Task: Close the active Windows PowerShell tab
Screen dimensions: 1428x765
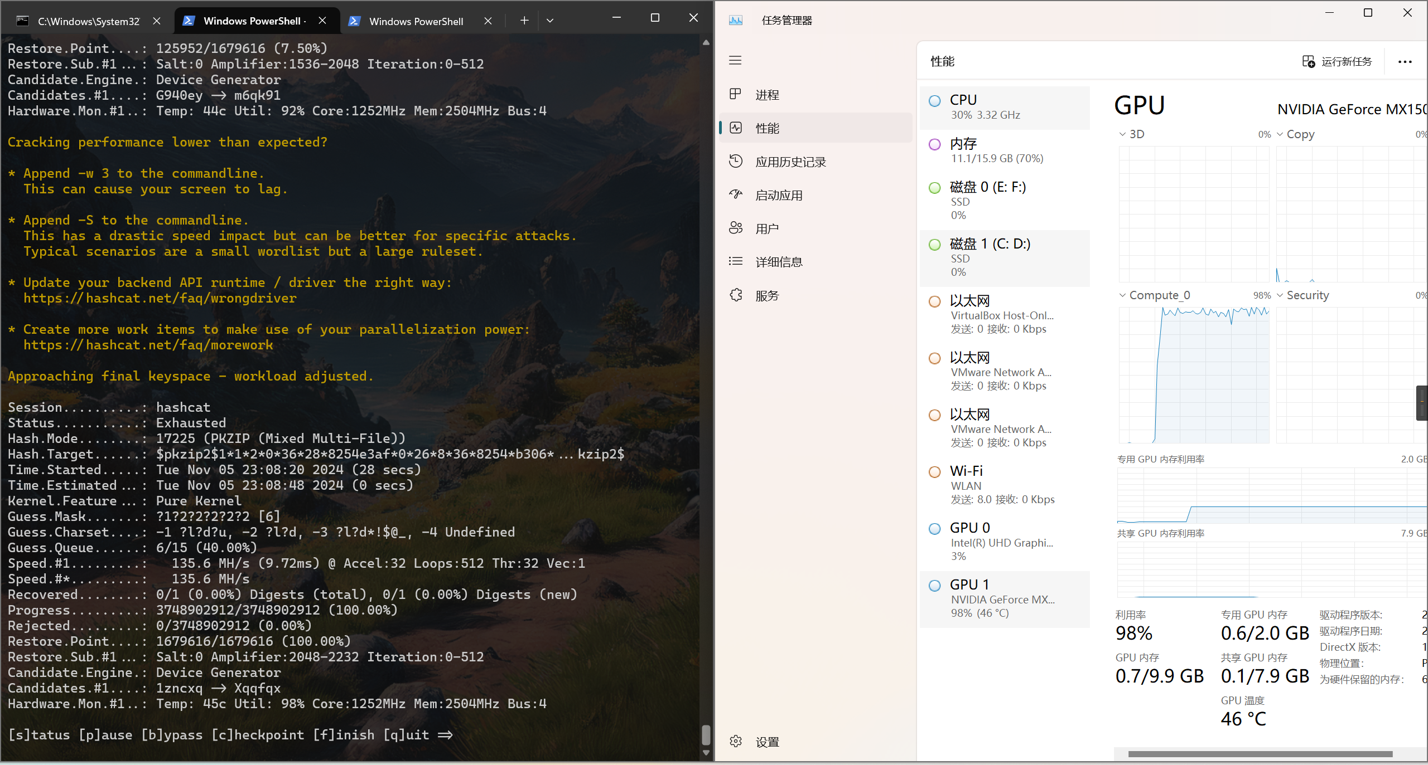Action: (x=322, y=21)
